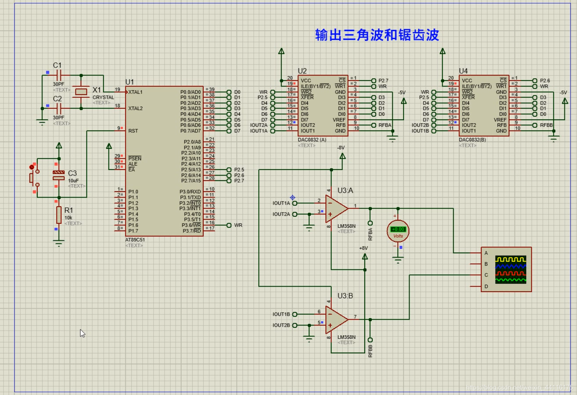Open the oscilloscope instrument

pyautogui.click(x=506, y=269)
